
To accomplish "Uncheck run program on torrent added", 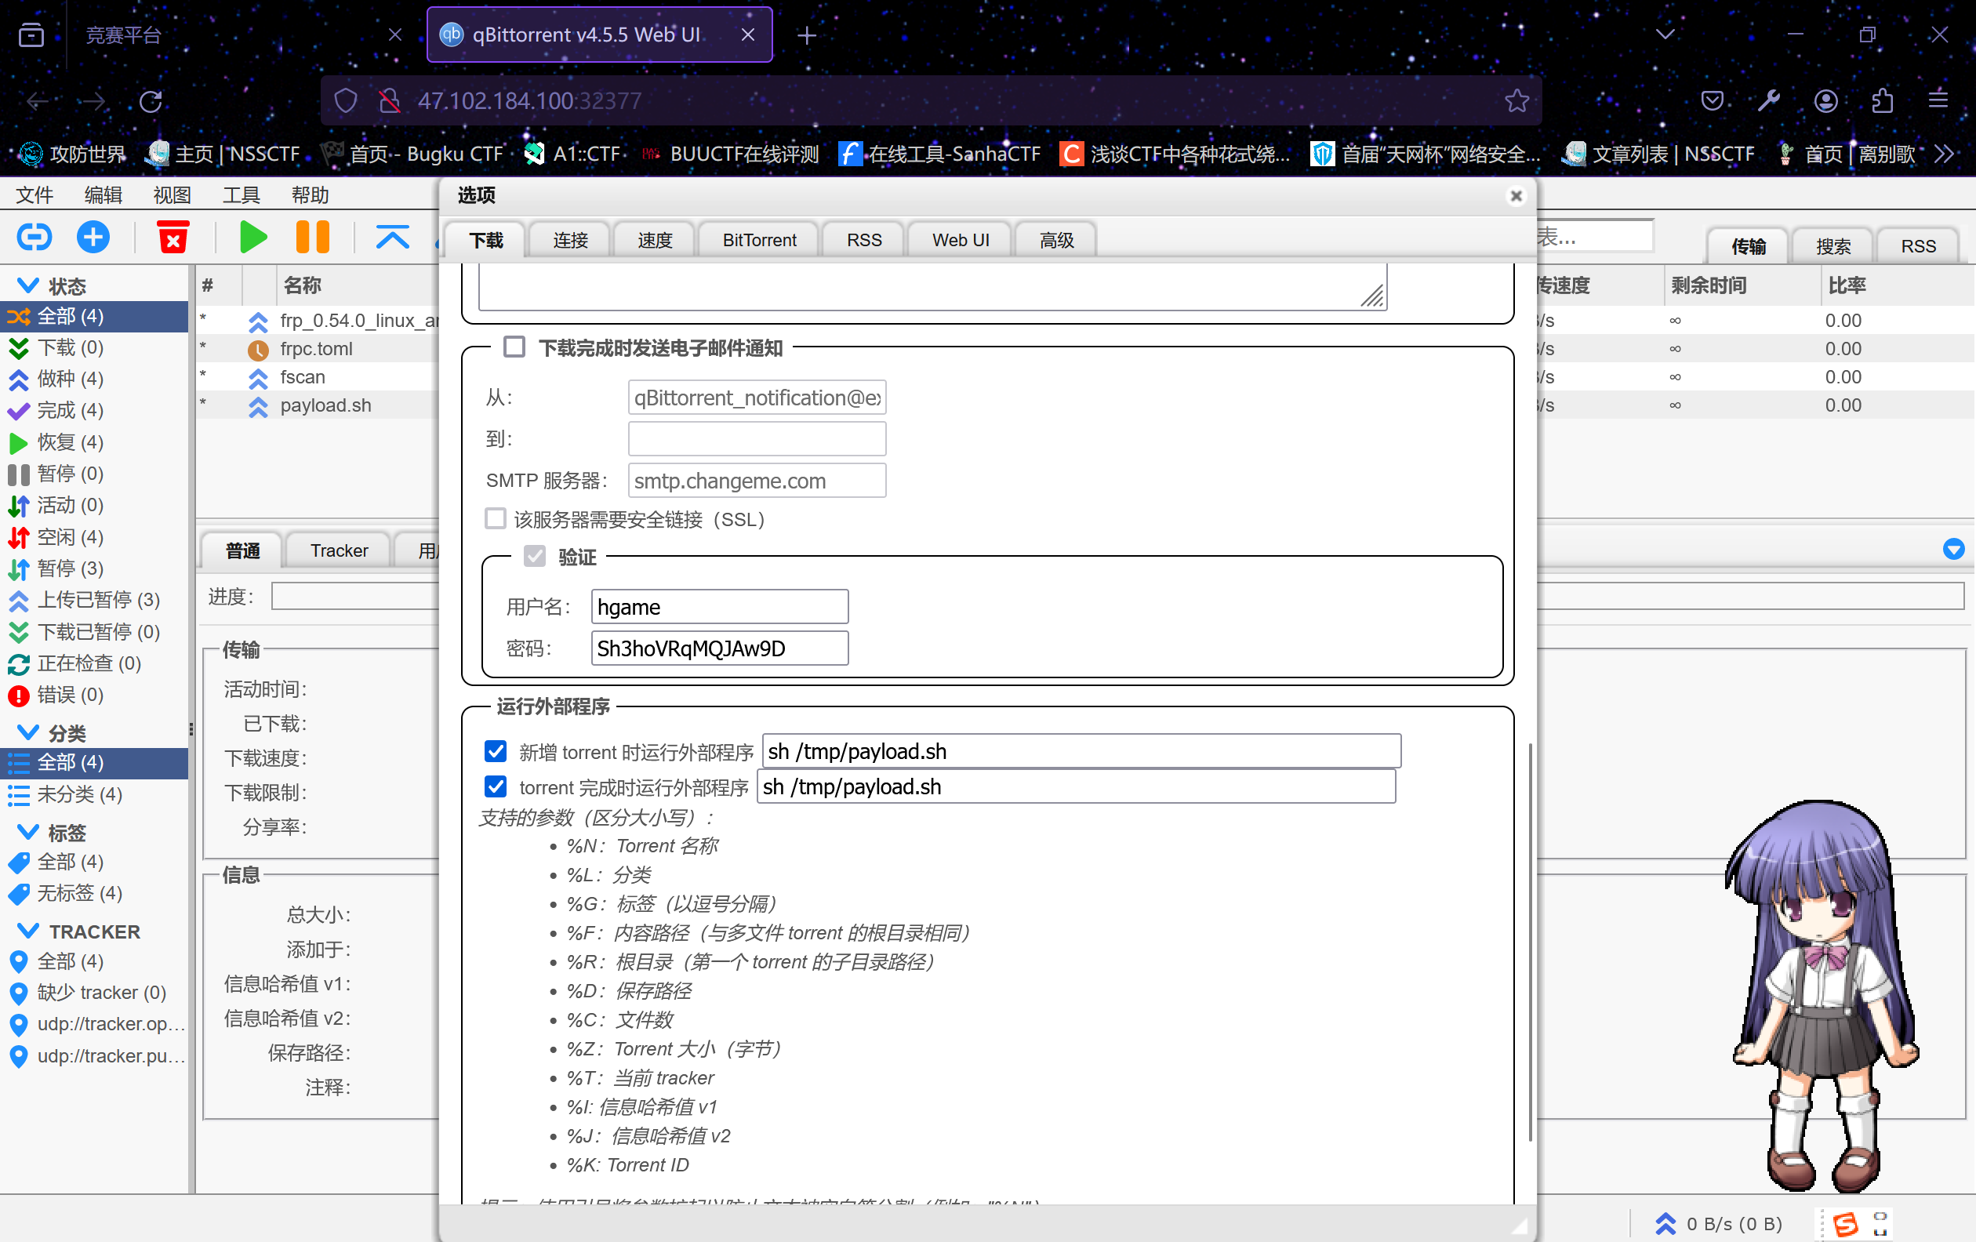I will tap(496, 751).
